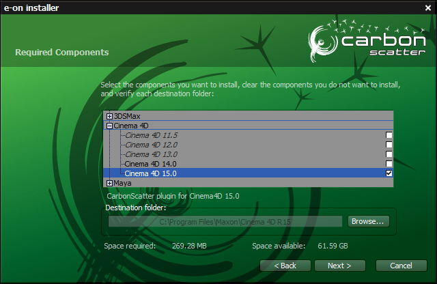Uncheck the Cinema 4D 15.0 checkbox
The height and width of the screenshot is (284, 437).
[389, 173]
